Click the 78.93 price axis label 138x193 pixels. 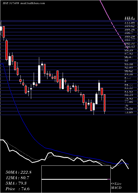129,99
